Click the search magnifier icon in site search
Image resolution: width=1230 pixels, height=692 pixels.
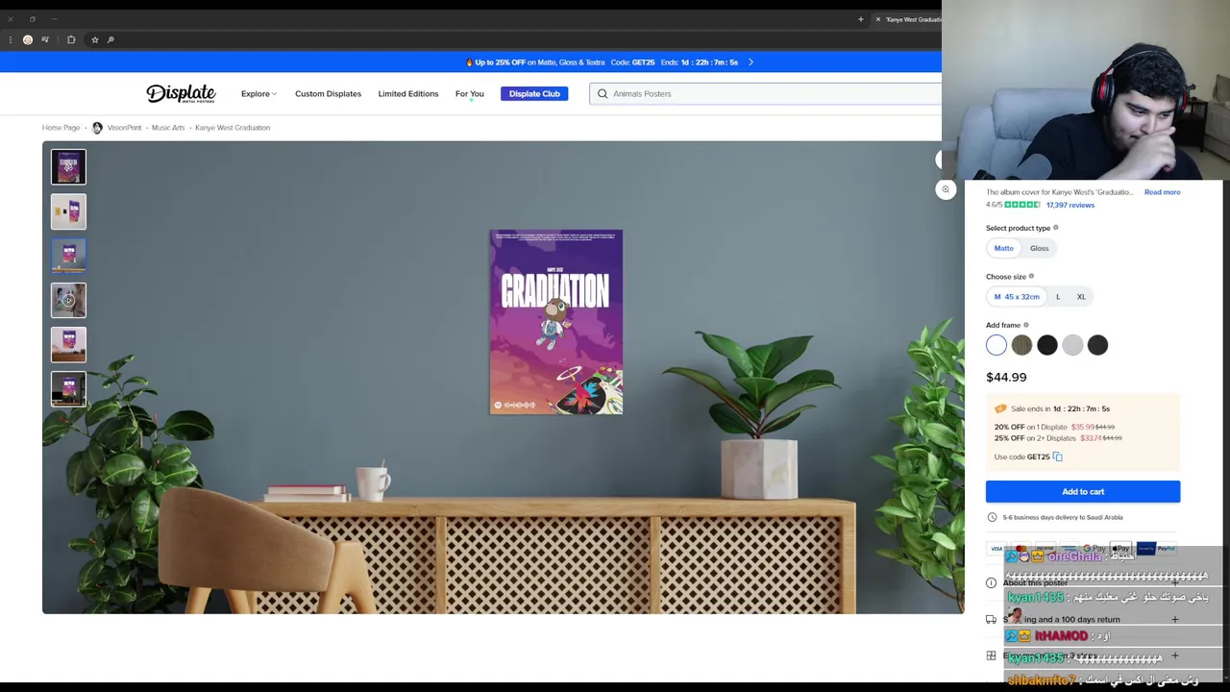tap(603, 93)
